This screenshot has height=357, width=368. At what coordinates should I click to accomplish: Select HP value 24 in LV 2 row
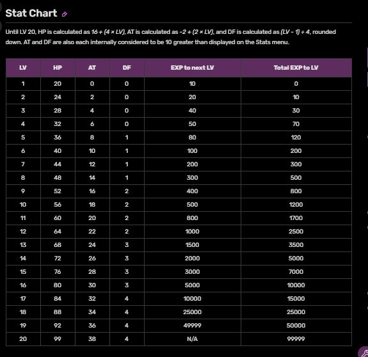pyautogui.click(x=58, y=97)
